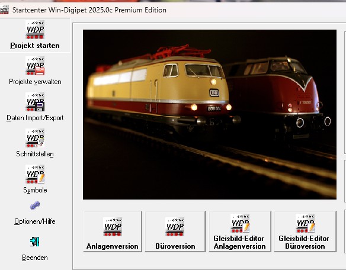
Task: Open the Optionen/Hilfe label
Action: (x=35, y=221)
